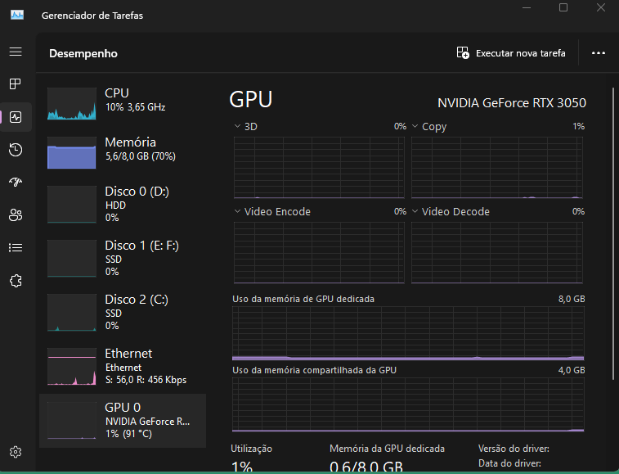
Task: Open the App history icon
Action: (16, 150)
